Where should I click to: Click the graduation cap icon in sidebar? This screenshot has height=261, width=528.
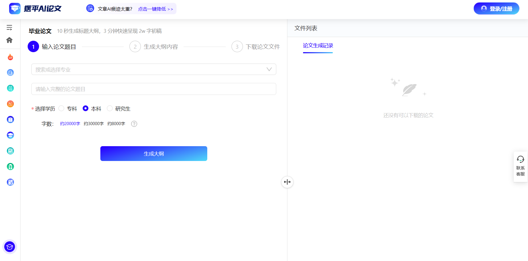point(10,135)
